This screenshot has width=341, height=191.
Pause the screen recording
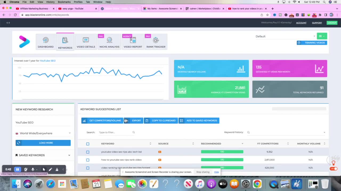[18, 169]
